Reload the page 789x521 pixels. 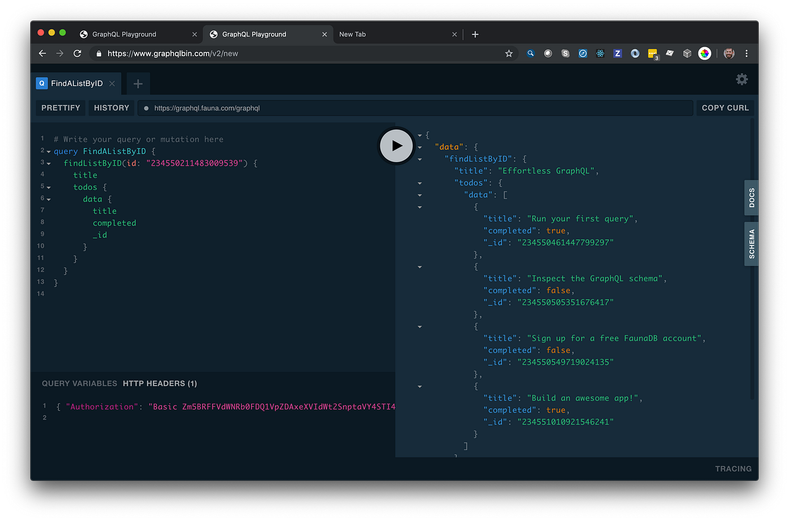point(77,53)
